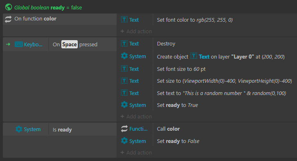This screenshot has width=297, height=161.
Task: Add action under the Space pressed event
Action: (x=136, y=116)
